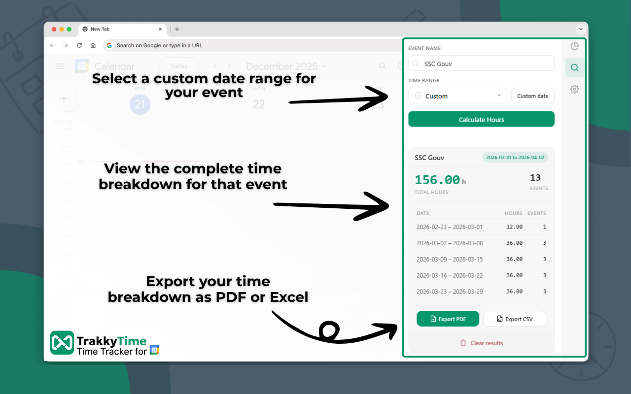631x394 pixels.
Task: Go to previous period in Calendar
Action: click(215, 66)
